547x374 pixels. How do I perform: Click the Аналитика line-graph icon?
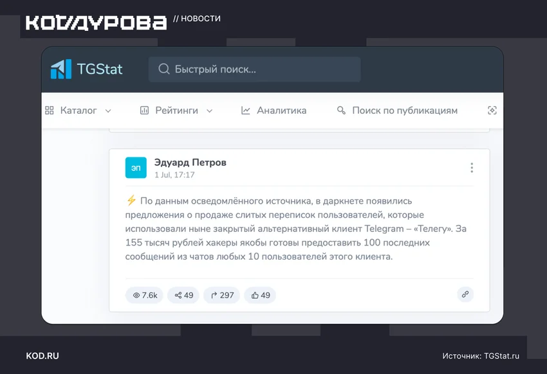[x=246, y=111]
